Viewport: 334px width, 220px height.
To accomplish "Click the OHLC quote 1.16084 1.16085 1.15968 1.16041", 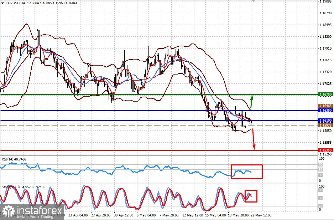I will coord(52,3).
